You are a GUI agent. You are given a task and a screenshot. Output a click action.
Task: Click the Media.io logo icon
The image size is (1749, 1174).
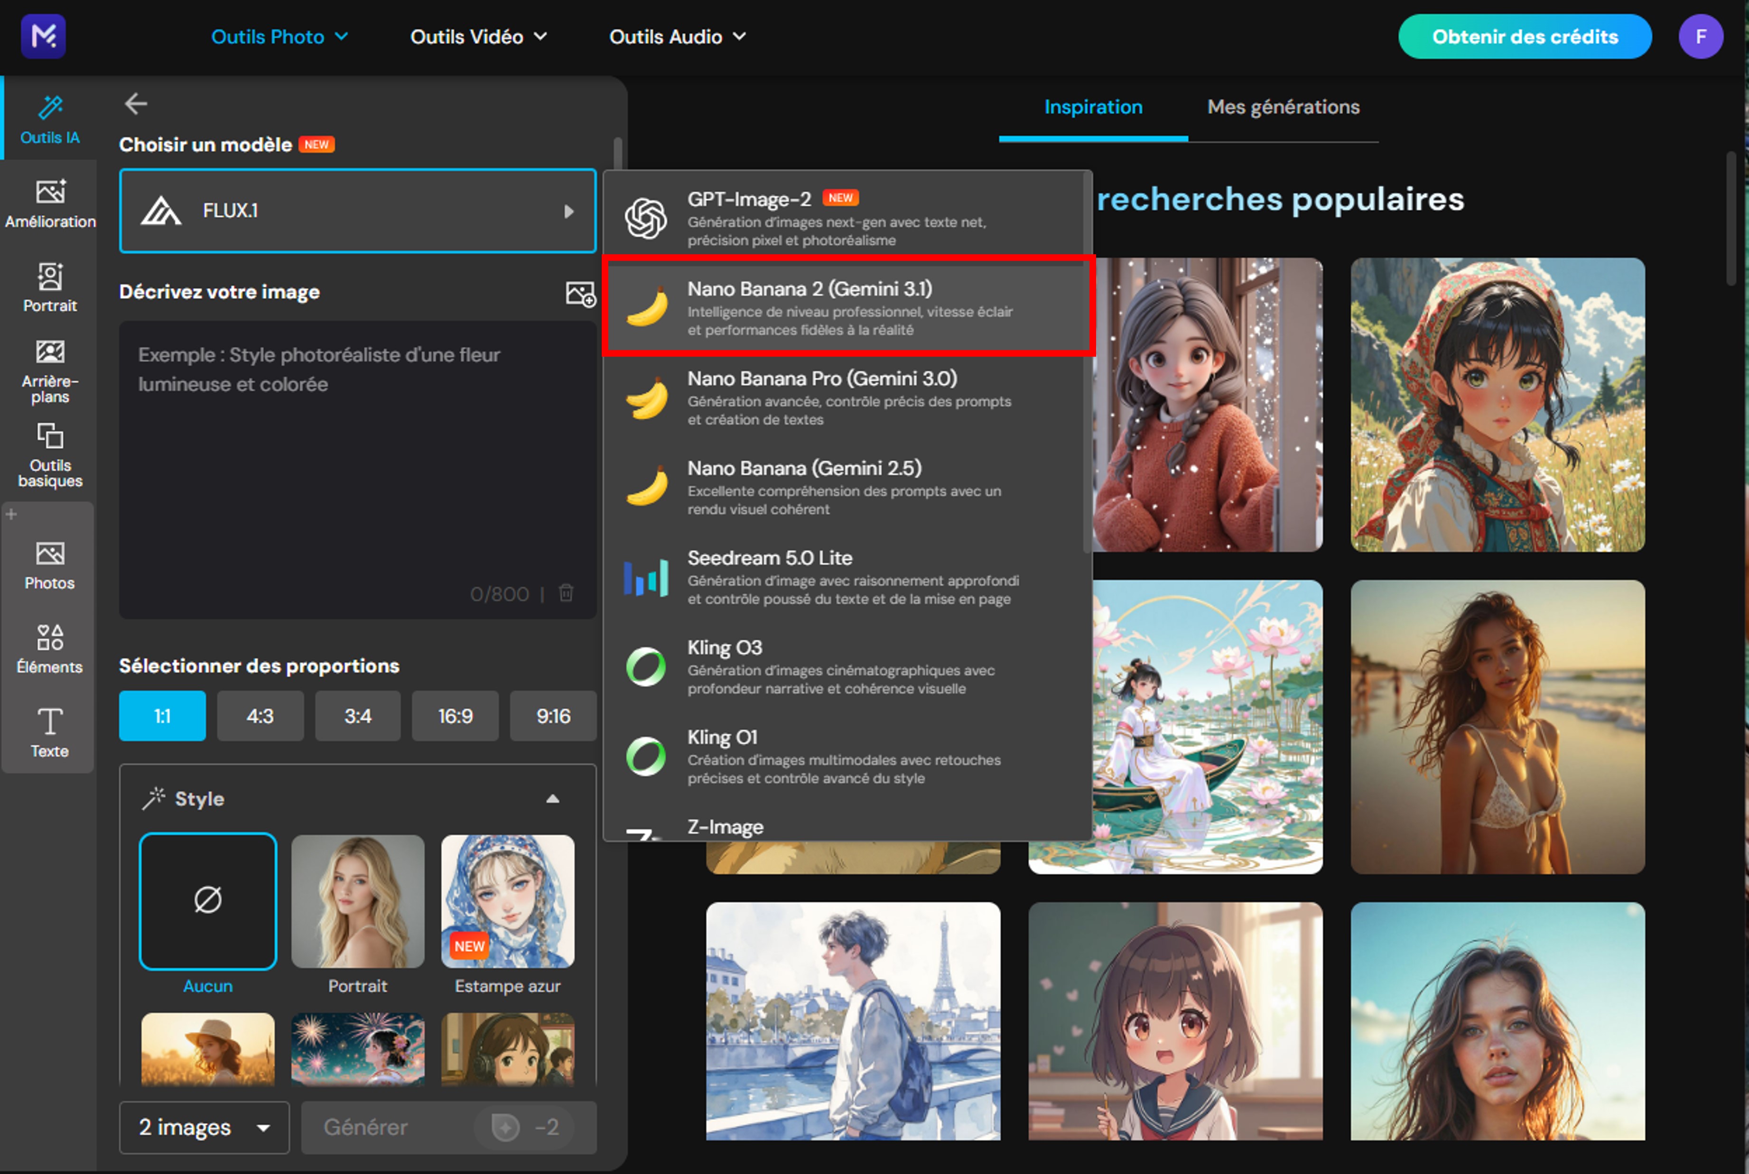coord(44,36)
